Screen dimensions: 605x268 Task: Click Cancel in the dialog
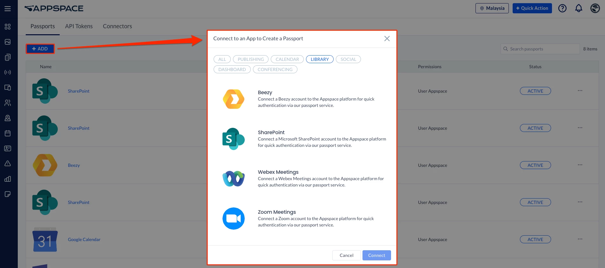pyautogui.click(x=346, y=255)
